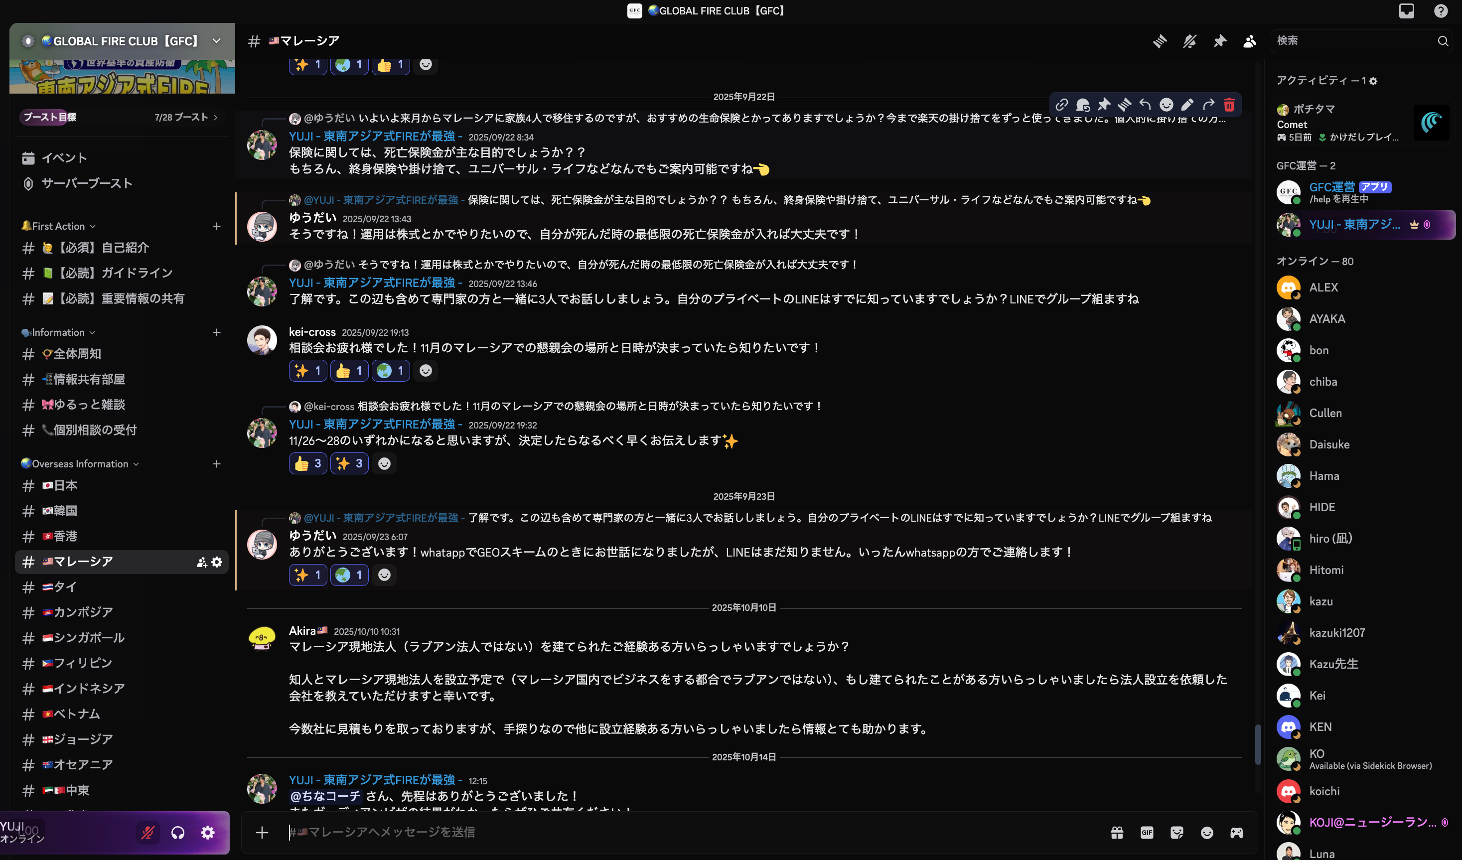Click the ブースト目標 7/28 boost bar
The image size is (1462, 860).
point(121,117)
